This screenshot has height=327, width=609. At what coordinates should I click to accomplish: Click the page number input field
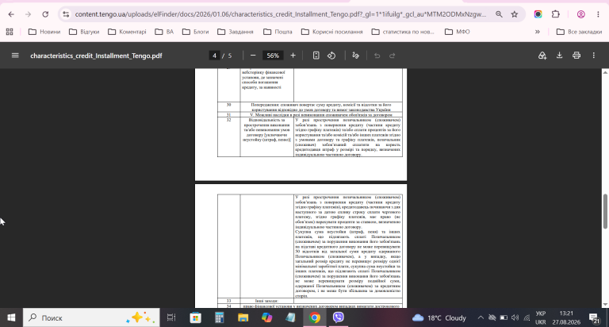214,56
